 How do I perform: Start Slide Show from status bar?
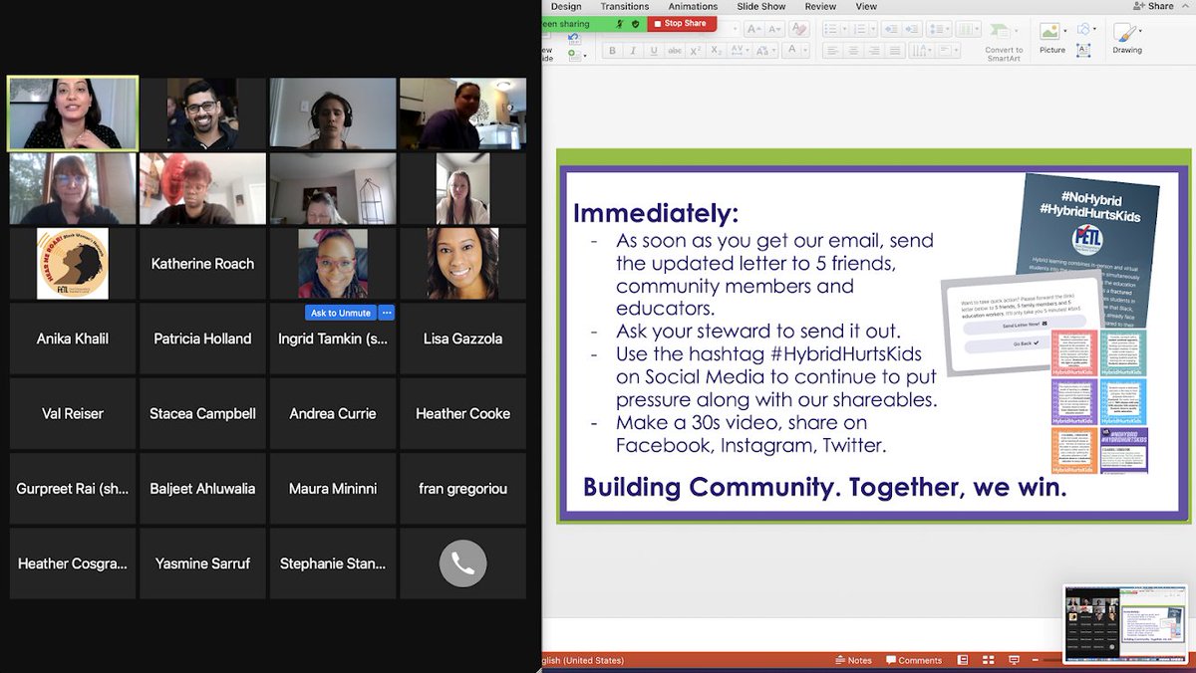coord(1014,660)
